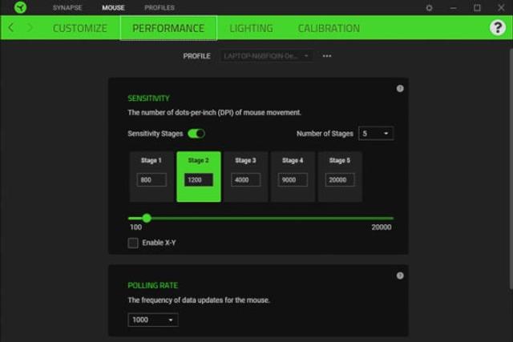The image size is (513, 342).
Task: Open polling rate 1000 dropdown
Action: click(x=153, y=320)
